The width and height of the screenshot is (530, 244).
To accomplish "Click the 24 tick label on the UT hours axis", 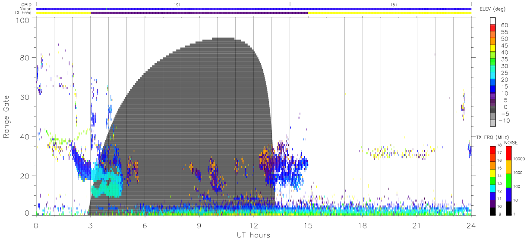I will (471, 225).
